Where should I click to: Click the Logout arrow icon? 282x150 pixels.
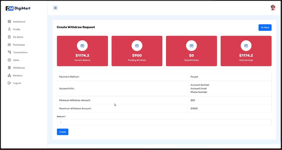pos(9,83)
